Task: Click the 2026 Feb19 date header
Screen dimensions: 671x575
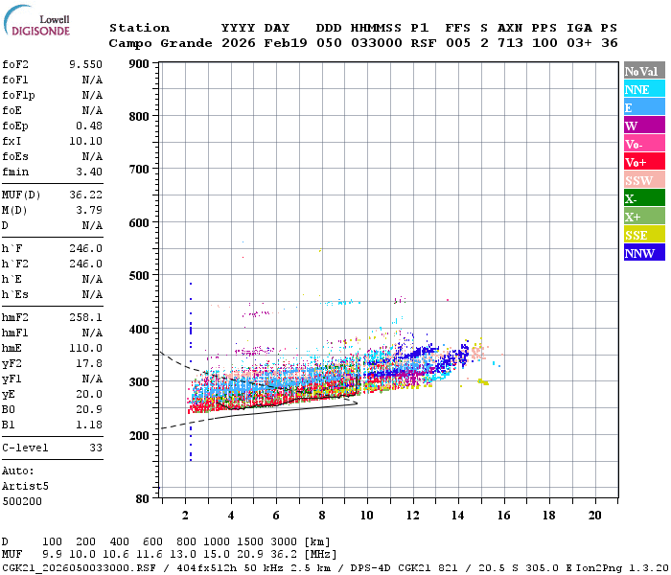Action: [264, 43]
